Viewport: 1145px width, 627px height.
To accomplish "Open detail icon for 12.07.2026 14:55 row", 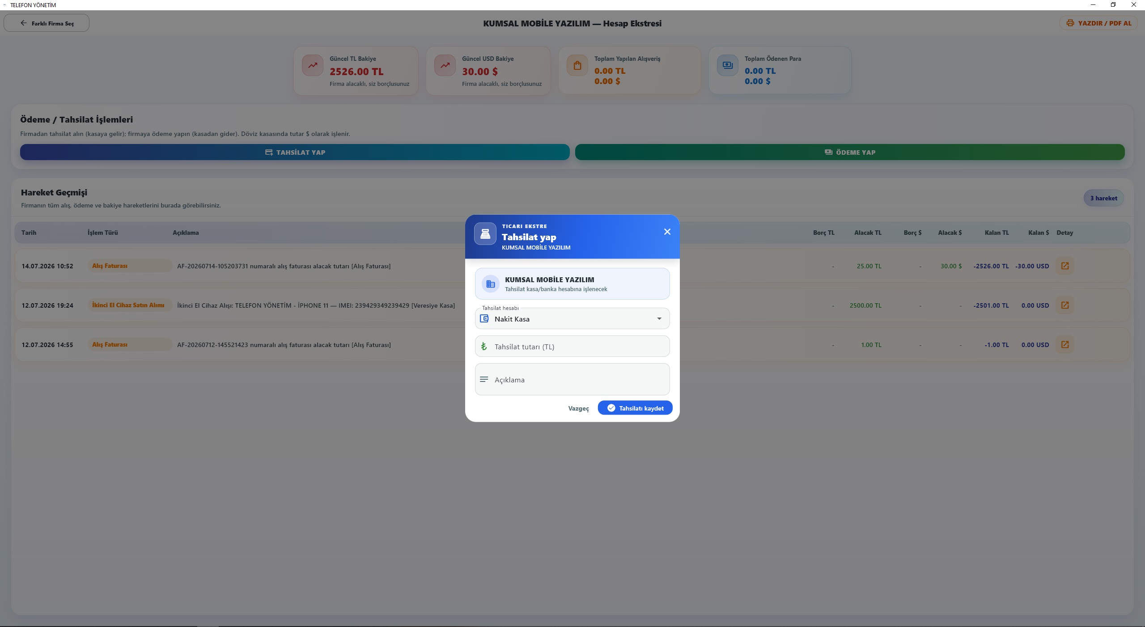I will coord(1065,344).
